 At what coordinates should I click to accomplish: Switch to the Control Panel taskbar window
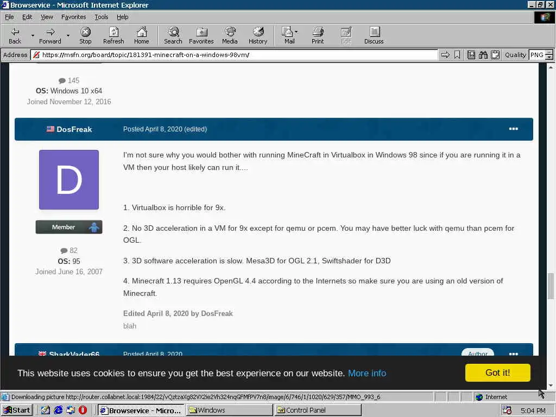pos(318,410)
